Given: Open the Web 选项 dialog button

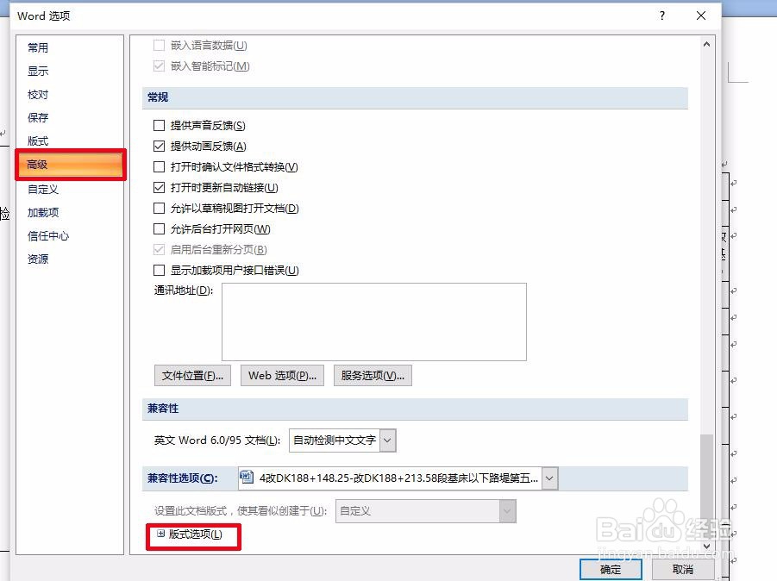Looking at the screenshot, I should [x=283, y=376].
